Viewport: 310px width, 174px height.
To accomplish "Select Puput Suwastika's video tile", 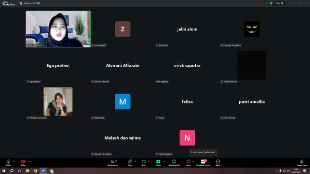I will coord(58,29).
